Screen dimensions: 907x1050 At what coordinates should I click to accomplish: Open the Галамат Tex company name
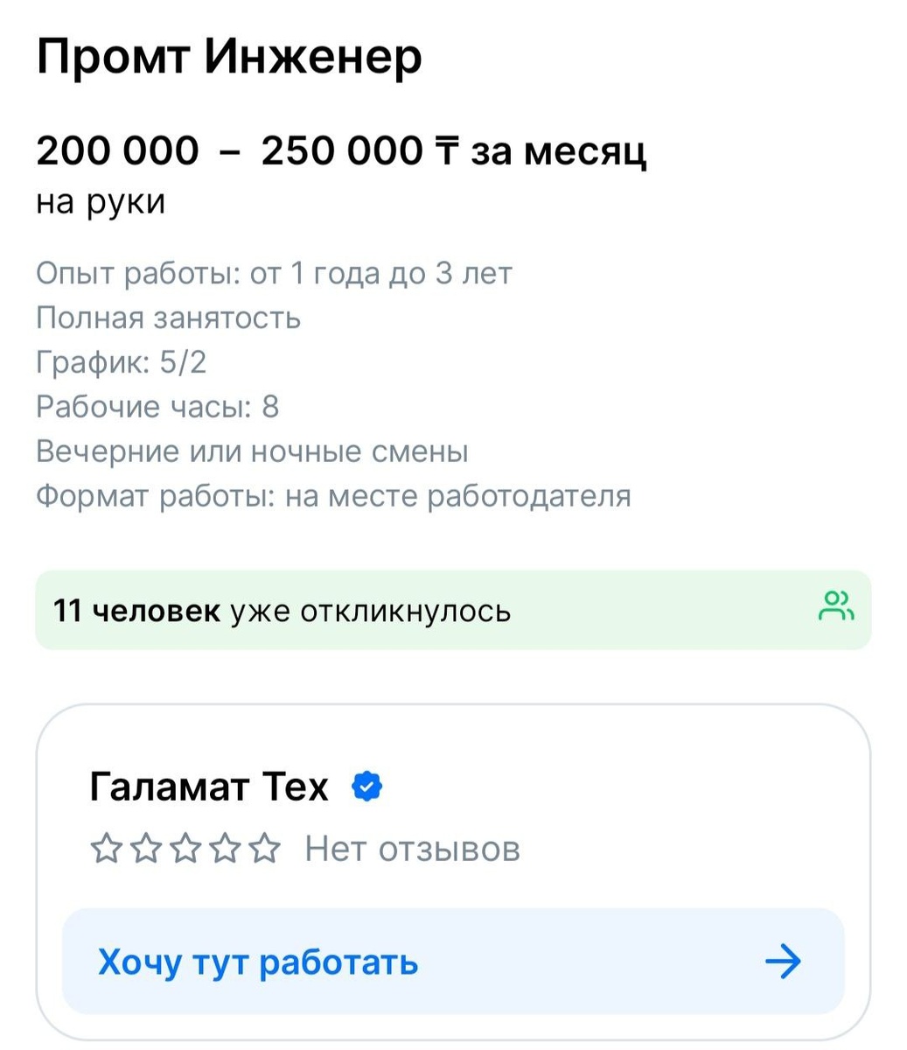click(x=209, y=787)
